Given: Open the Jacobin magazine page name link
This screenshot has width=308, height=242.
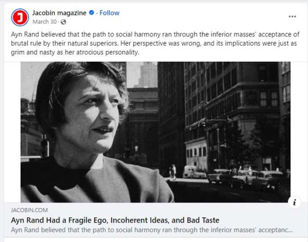Looking at the screenshot, I should click(60, 13).
